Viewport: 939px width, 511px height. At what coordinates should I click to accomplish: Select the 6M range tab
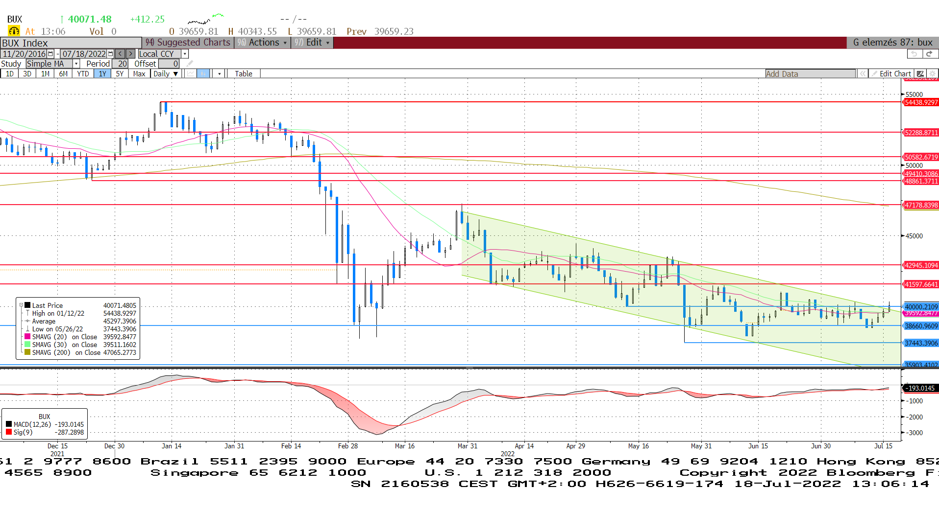tap(63, 74)
